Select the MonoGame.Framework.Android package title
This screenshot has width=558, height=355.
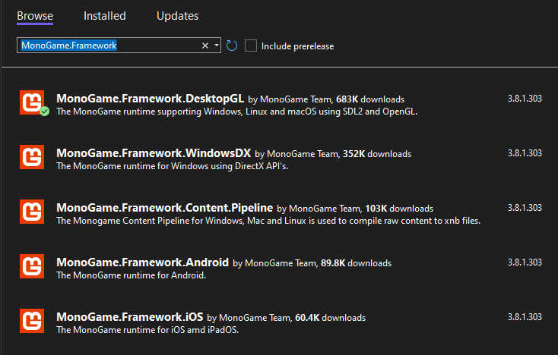coord(142,262)
